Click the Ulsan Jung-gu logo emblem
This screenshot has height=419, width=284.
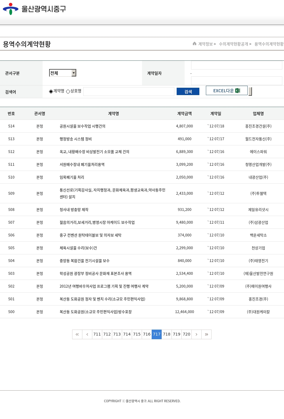[11, 9]
